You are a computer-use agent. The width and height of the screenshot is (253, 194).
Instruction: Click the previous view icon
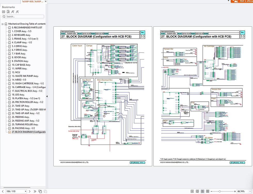40,191
